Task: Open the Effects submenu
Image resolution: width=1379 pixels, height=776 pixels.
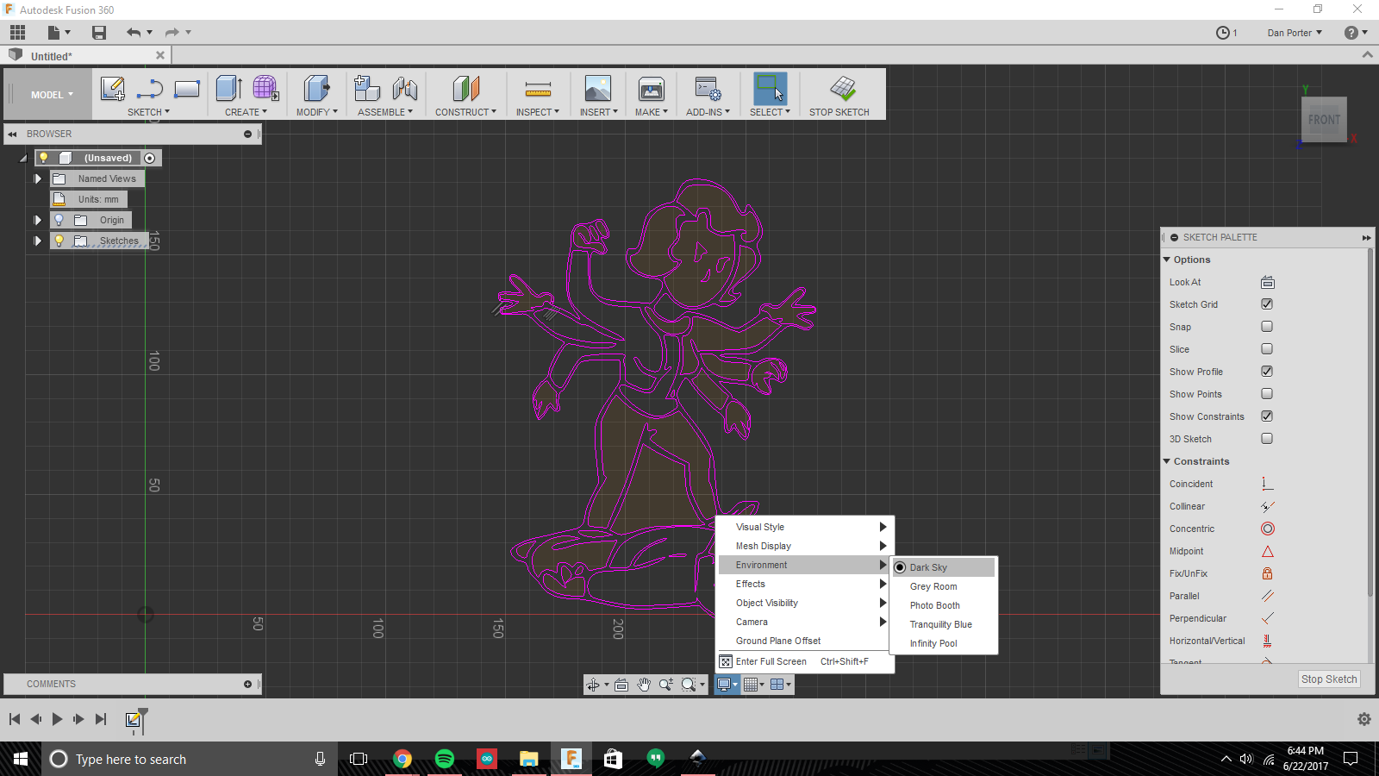Action: coord(805,584)
